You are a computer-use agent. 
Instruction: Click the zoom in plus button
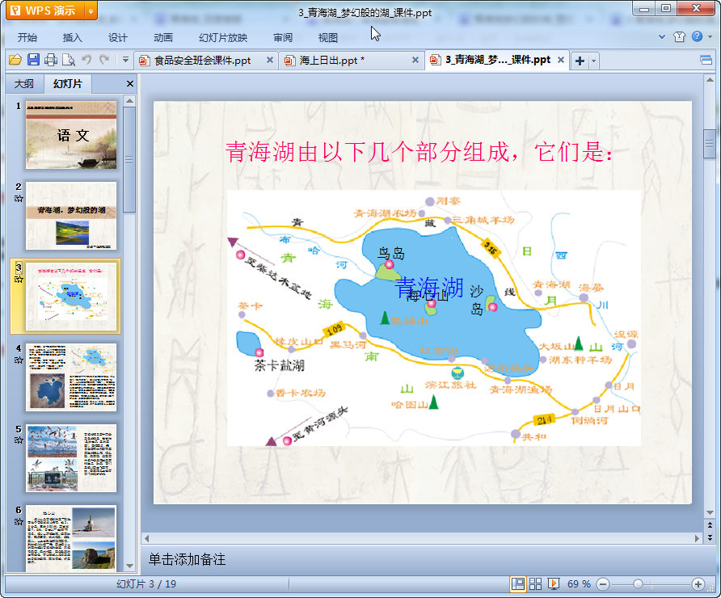pos(698,583)
